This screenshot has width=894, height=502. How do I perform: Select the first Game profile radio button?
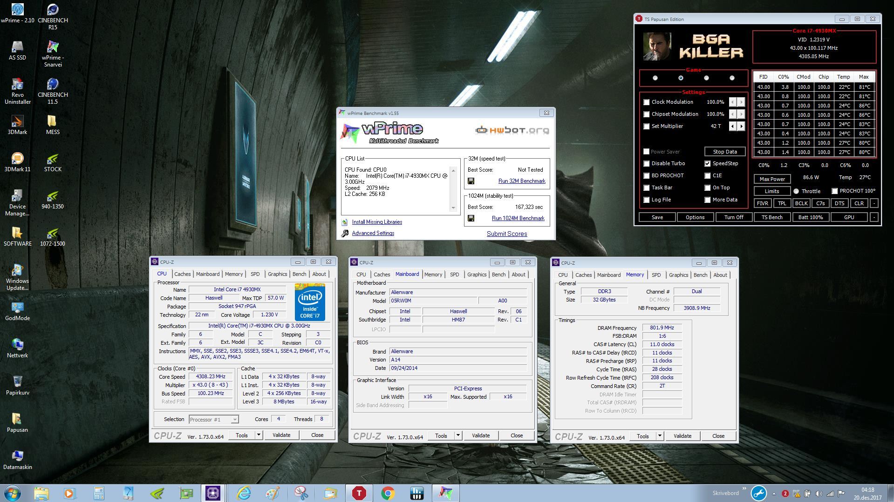655,78
